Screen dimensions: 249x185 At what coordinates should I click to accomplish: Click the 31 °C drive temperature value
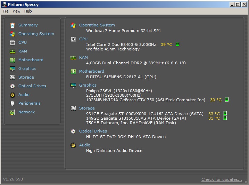(x=214, y=118)
